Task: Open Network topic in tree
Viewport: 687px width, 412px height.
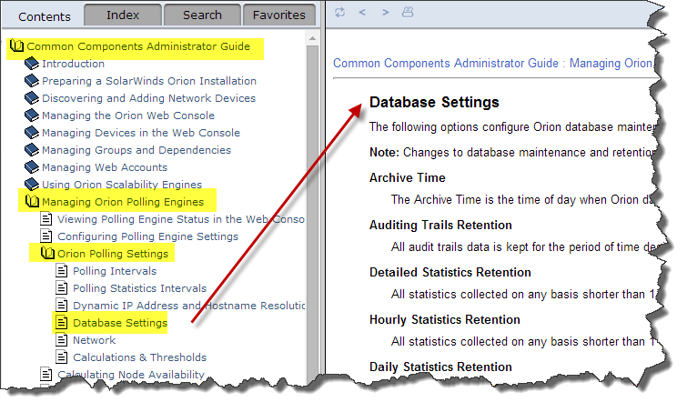Action: 95,340
